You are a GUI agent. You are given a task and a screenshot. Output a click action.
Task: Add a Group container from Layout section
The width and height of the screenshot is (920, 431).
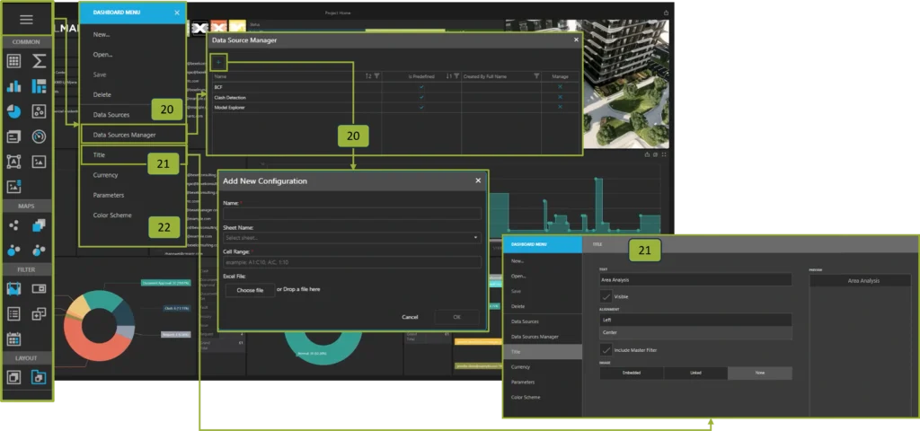(14, 377)
